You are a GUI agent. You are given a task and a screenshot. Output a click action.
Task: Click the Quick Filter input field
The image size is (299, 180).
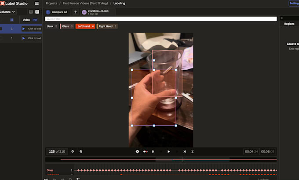[x=161, y=19]
